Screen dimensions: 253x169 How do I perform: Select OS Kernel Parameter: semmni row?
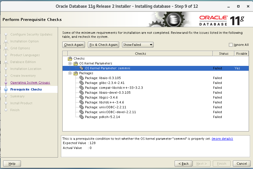point(156,68)
